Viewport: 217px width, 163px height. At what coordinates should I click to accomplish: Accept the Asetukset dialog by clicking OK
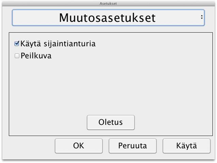tap(79, 146)
